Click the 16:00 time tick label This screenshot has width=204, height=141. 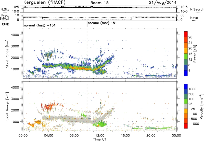click(x=125, y=136)
